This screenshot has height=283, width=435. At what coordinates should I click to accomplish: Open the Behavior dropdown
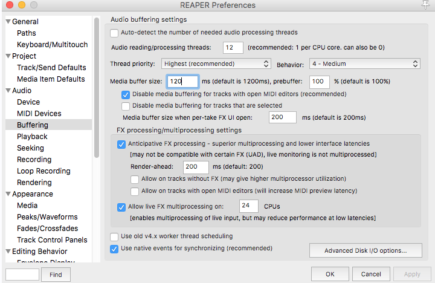(365, 63)
